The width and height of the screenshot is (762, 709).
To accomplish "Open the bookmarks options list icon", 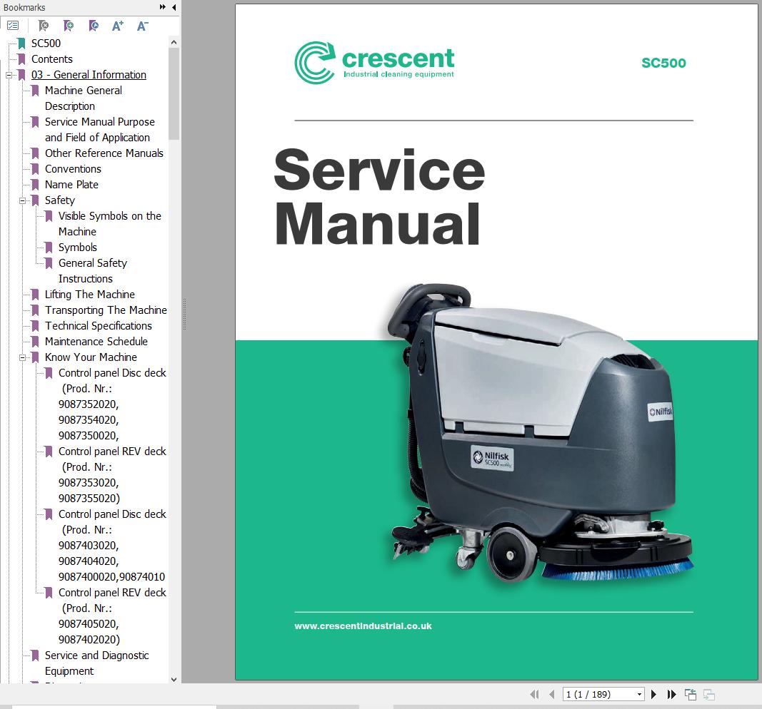I will (13, 26).
